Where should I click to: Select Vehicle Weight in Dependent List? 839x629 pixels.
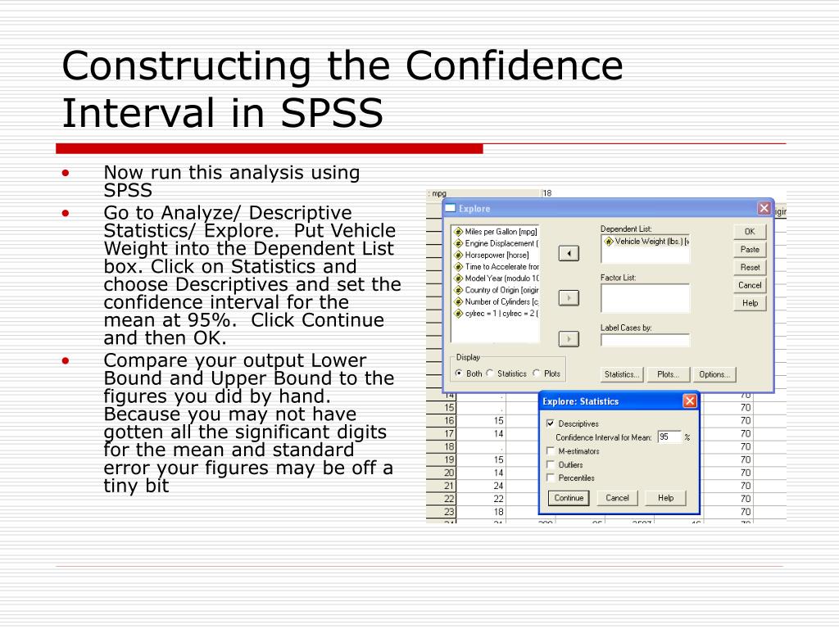[x=646, y=242]
